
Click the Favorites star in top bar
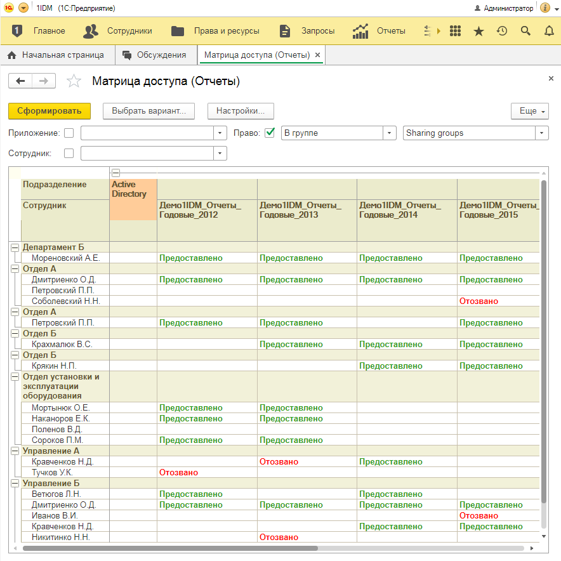click(x=478, y=30)
